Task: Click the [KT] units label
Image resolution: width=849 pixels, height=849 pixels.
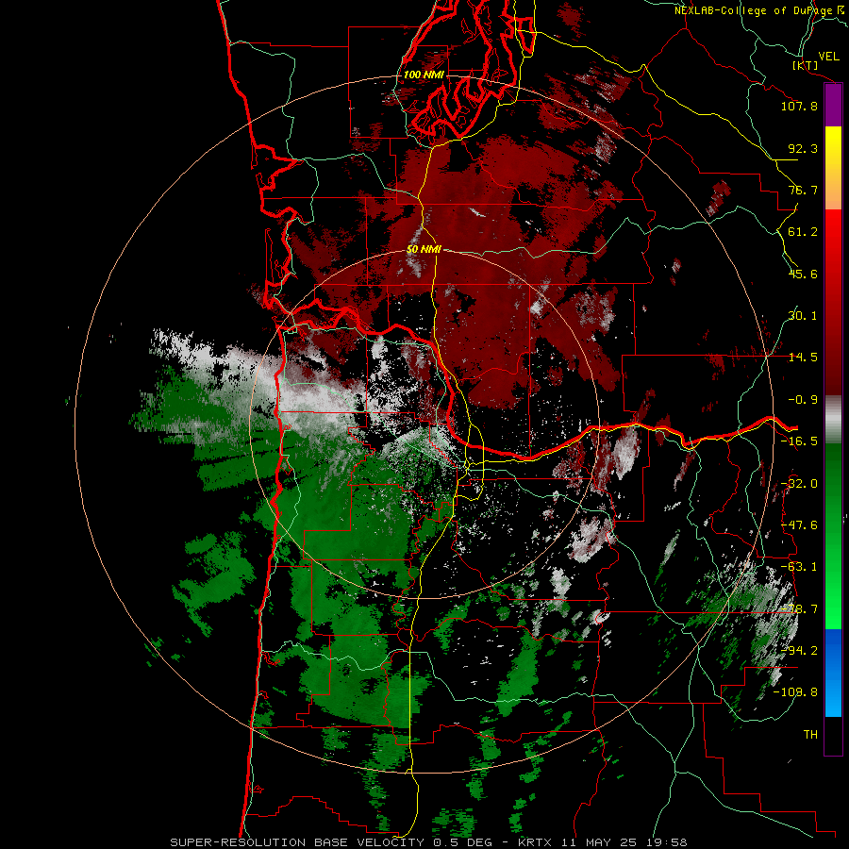Action: [x=806, y=65]
